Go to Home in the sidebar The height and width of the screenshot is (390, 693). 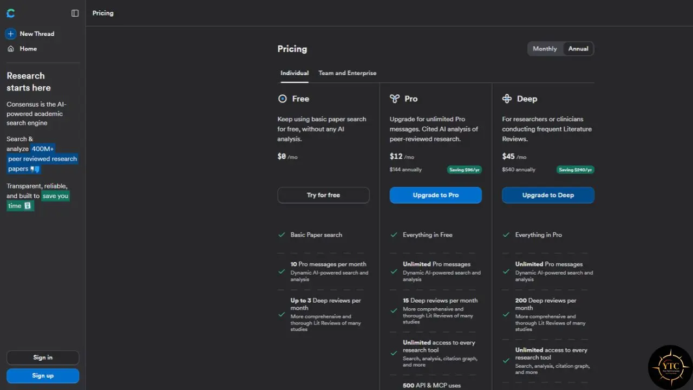pyautogui.click(x=28, y=49)
